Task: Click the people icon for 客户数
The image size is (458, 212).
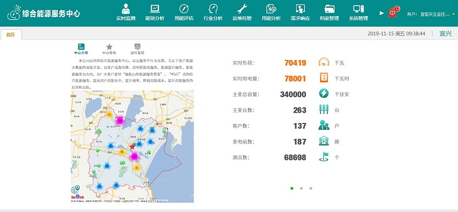Action: 323,125
